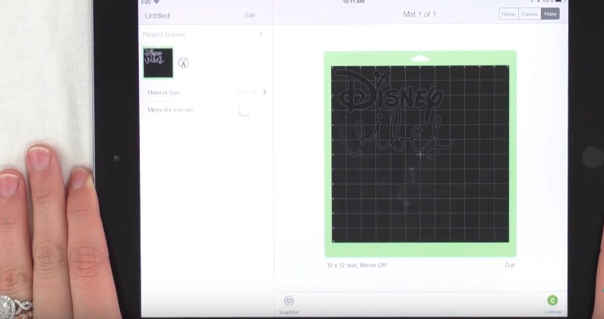
Task: Tap the Edit button
Action: click(250, 15)
